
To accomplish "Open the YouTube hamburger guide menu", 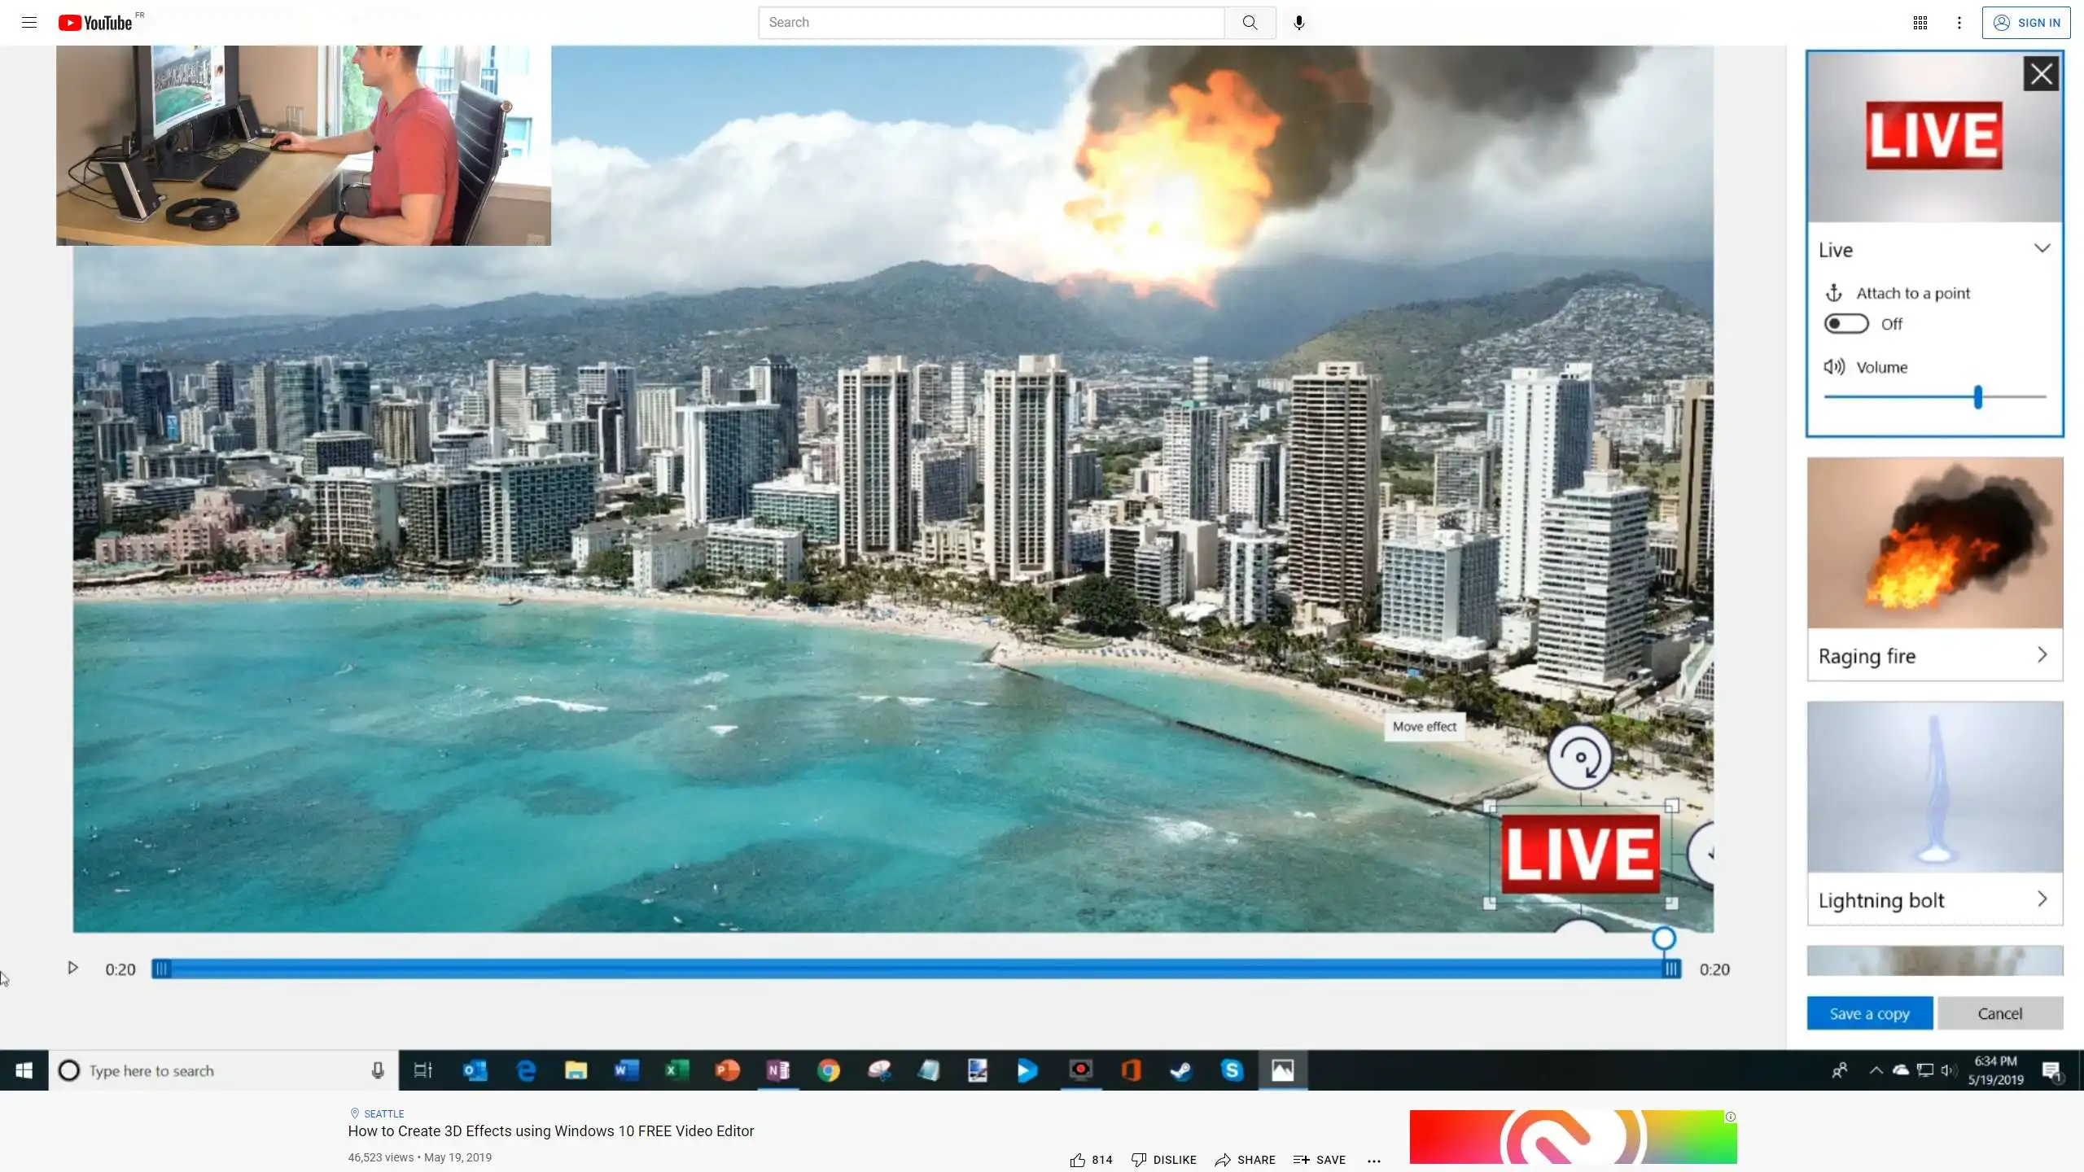I will (29, 23).
